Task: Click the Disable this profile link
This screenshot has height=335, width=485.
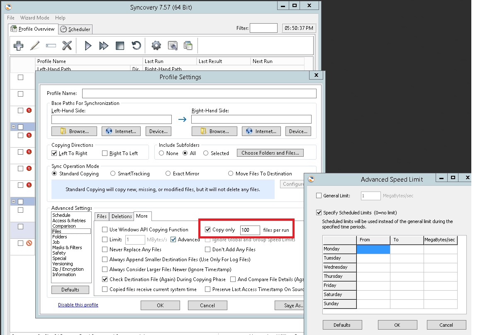Action: (x=78, y=305)
